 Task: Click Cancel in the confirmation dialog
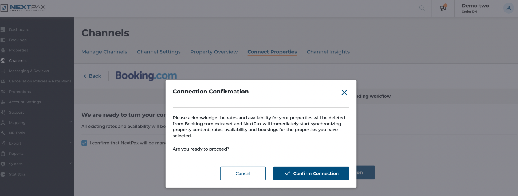tap(243, 173)
